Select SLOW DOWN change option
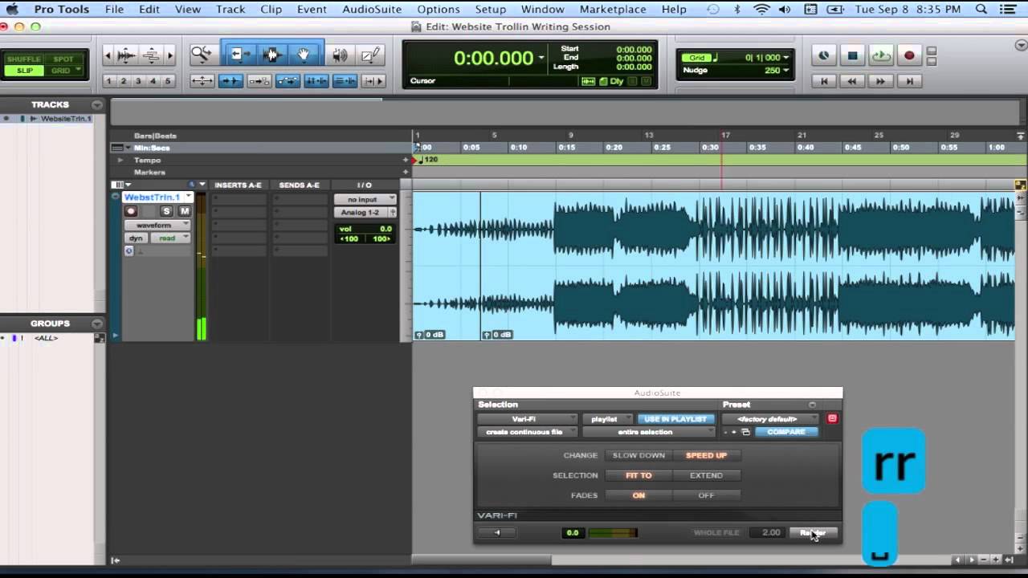 638,455
